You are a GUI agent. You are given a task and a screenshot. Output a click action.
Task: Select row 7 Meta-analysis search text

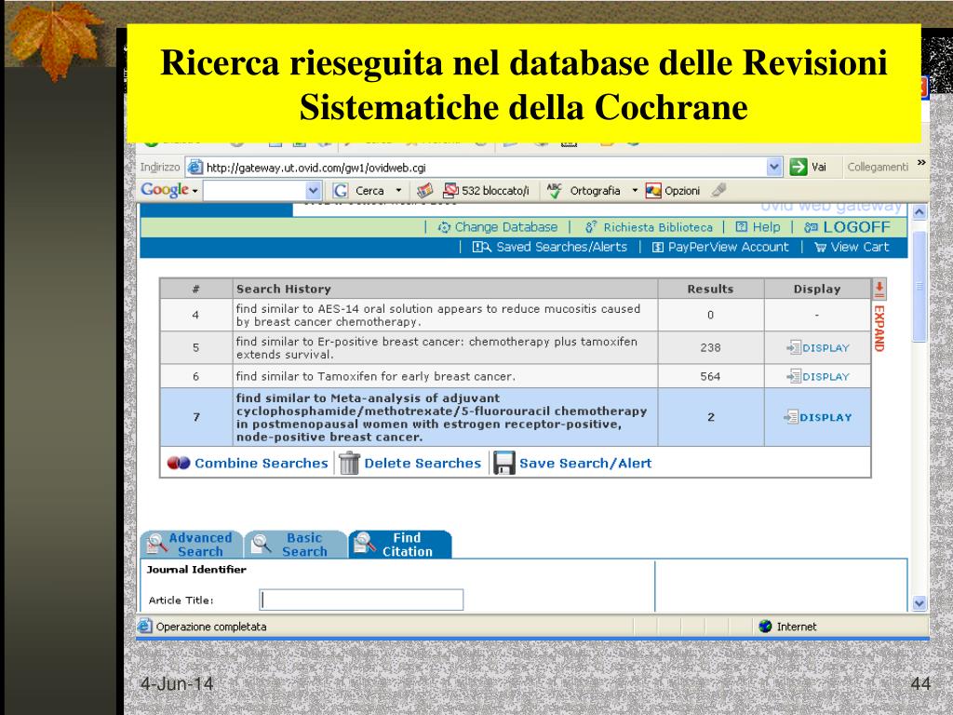coord(442,418)
